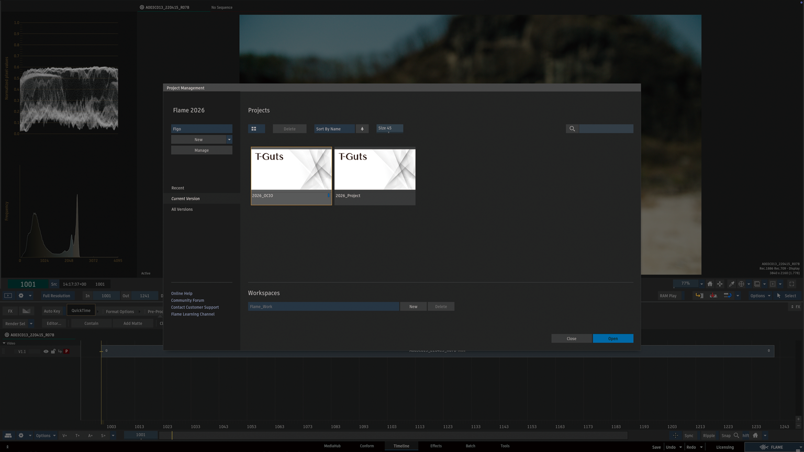Toggle the lock on track V1.1
The height and width of the screenshot is (452, 804).
[53, 352]
